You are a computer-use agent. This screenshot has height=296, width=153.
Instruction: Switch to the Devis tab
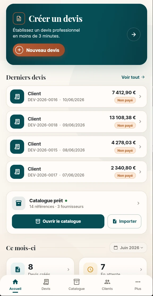tap(46, 285)
